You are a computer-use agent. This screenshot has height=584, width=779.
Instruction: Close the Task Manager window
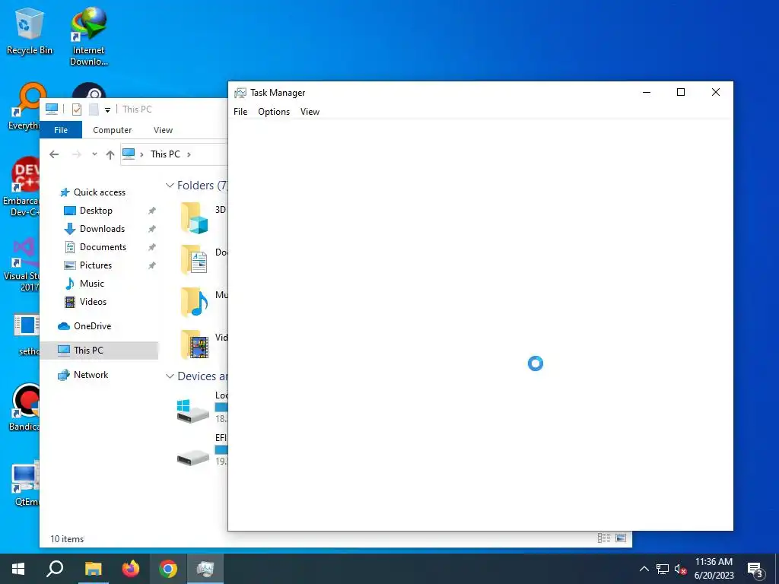point(715,92)
